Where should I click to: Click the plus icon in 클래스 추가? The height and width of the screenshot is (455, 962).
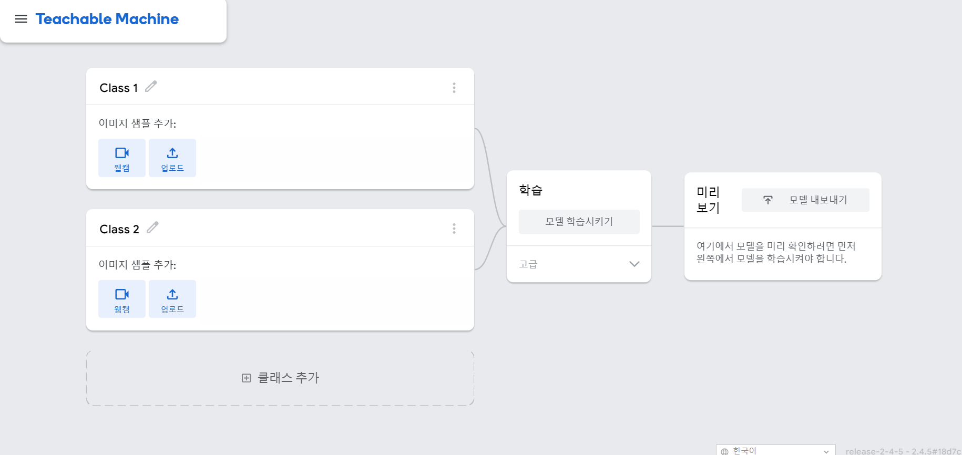[246, 378]
